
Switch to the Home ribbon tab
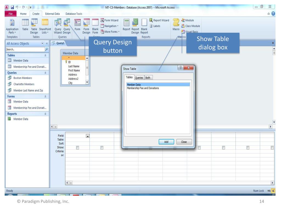(x=23, y=14)
